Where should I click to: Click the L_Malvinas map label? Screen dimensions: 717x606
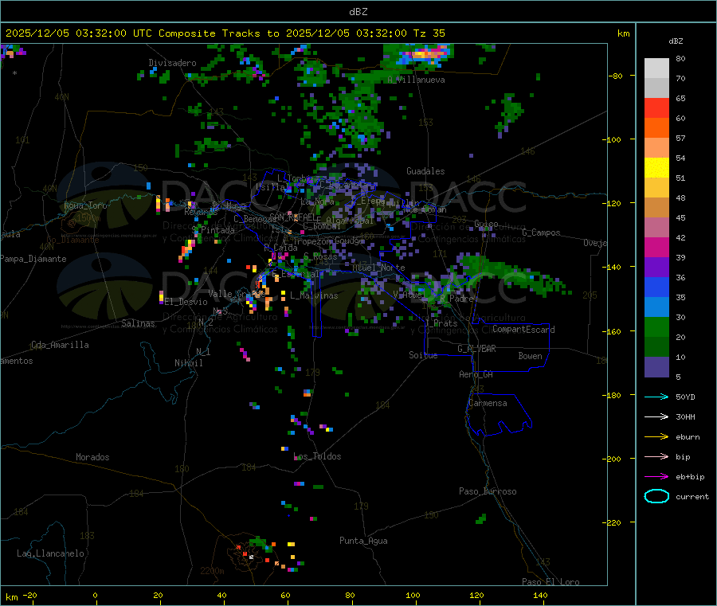[x=314, y=295]
